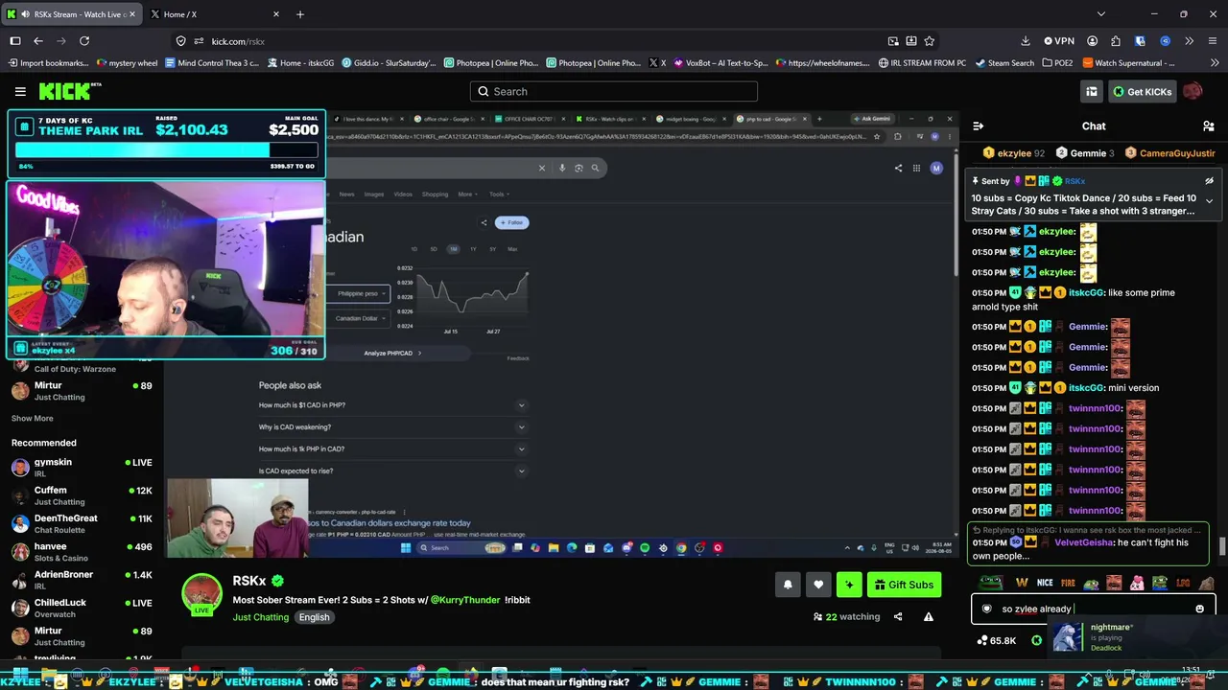Send the W emote

1022,583
